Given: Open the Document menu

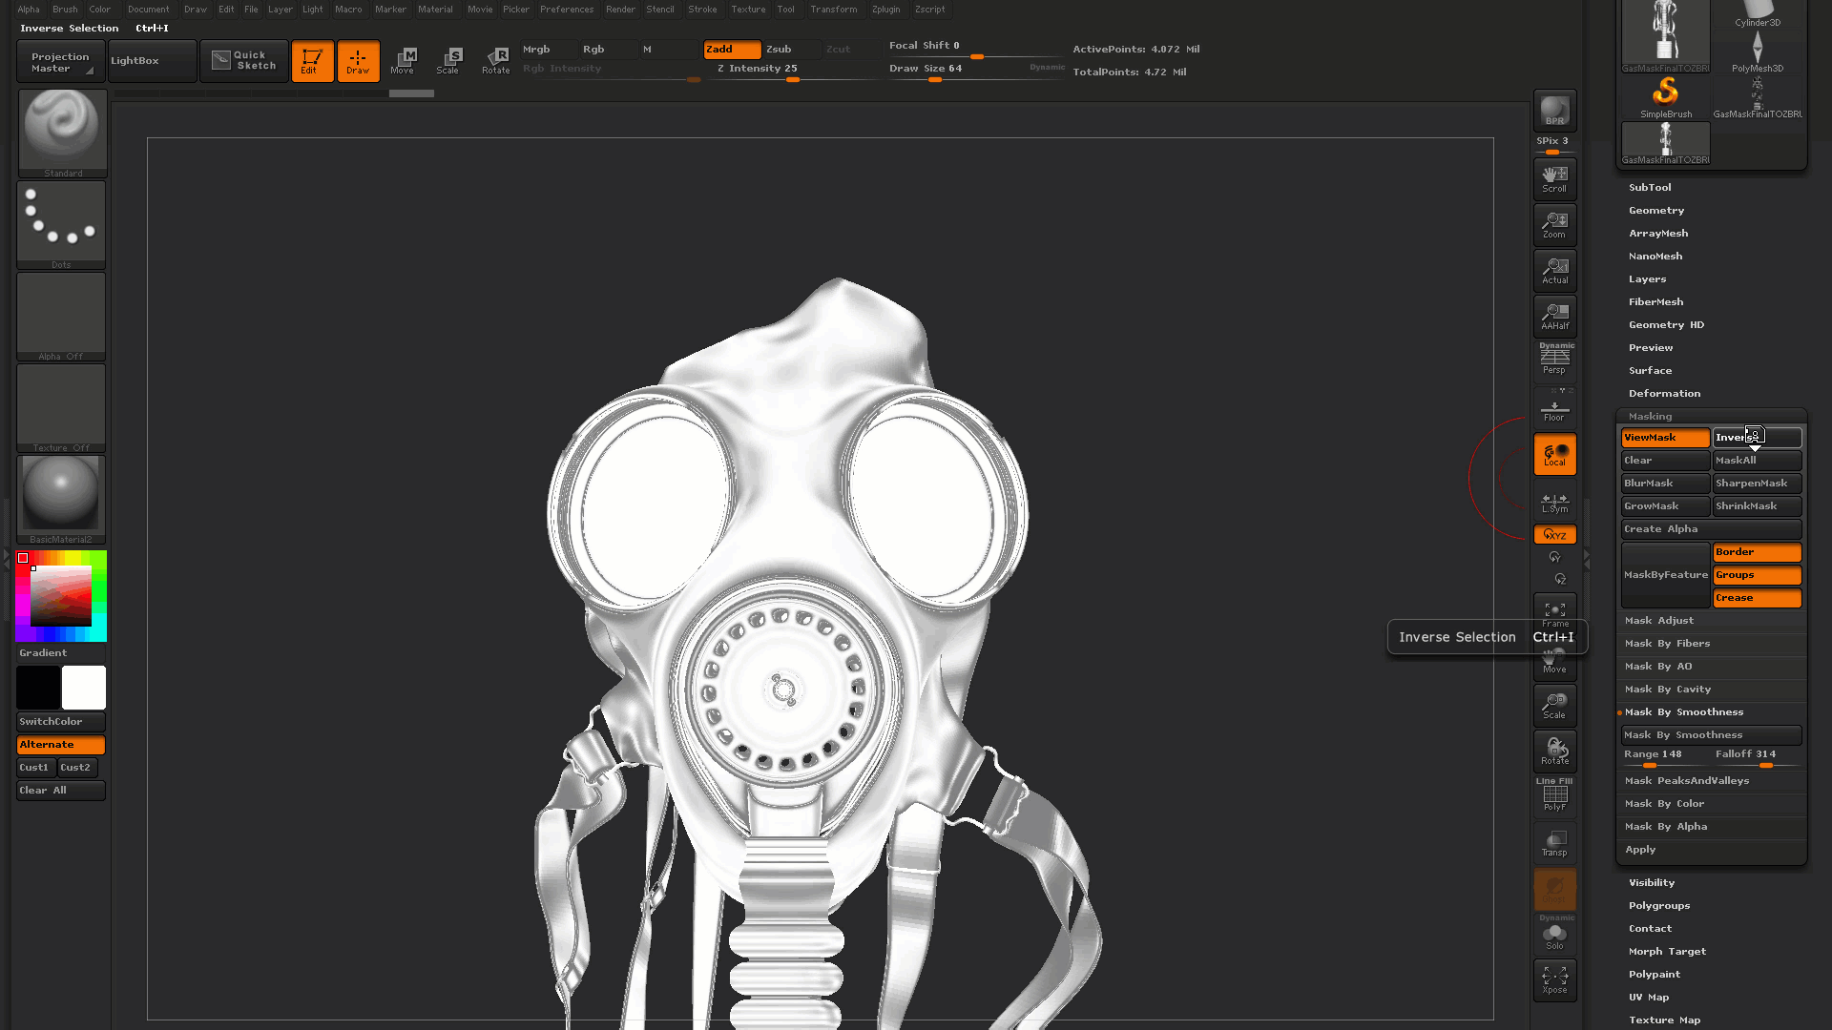Looking at the screenshot, I should (149, 10).
